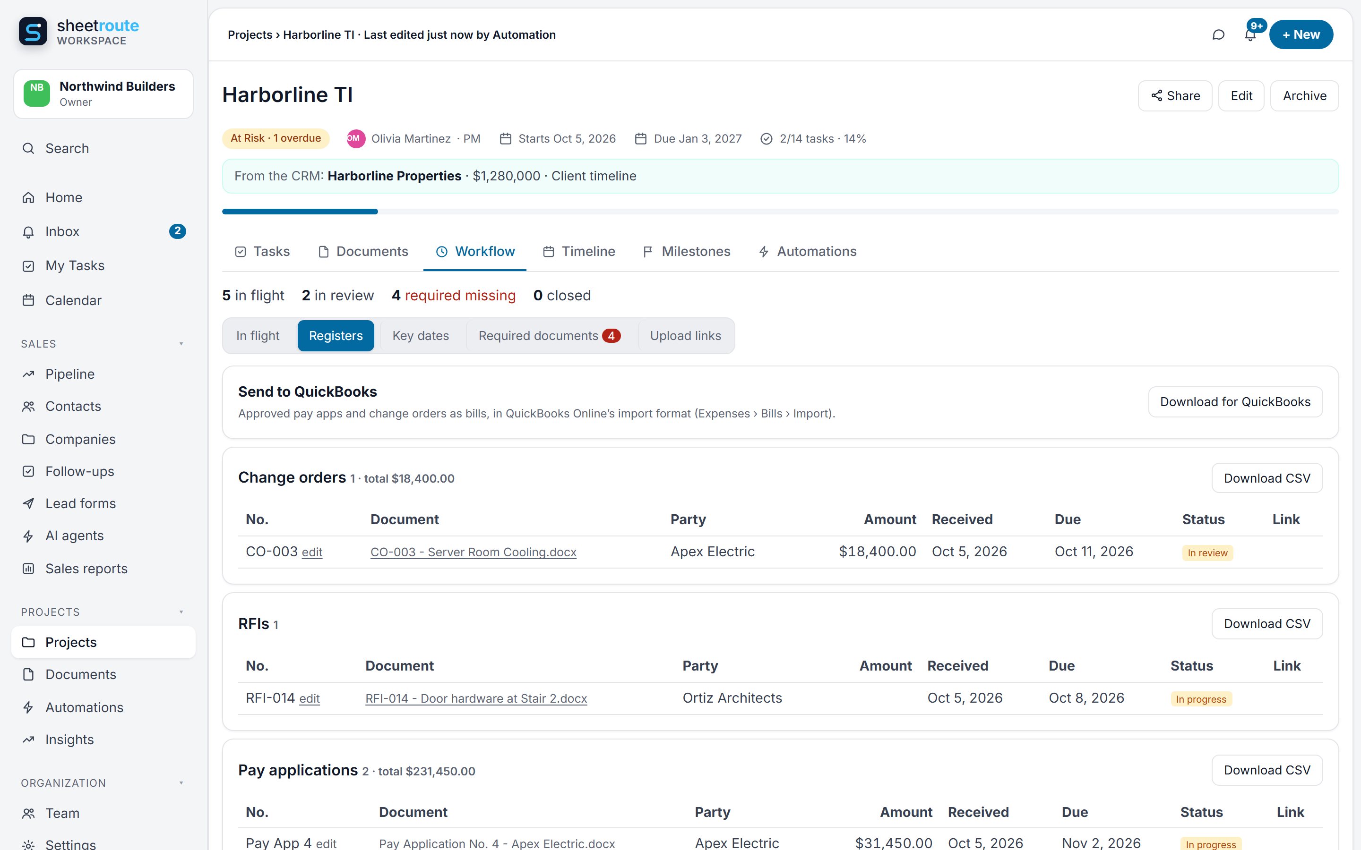
Task: Select the In flight sub-tab
Action: (258, 336)
